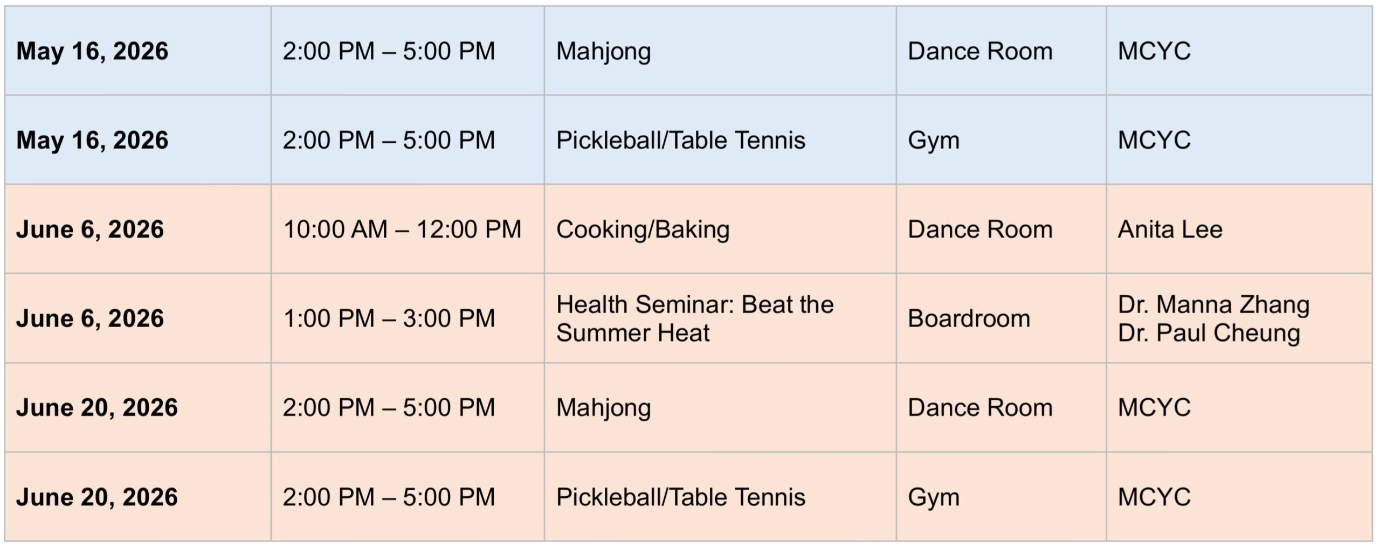The height and width of the screenshot is (549, 1380).
Task: Click the 10:00 AM – 12:00 PM time cell
Action: click(402, 230)
